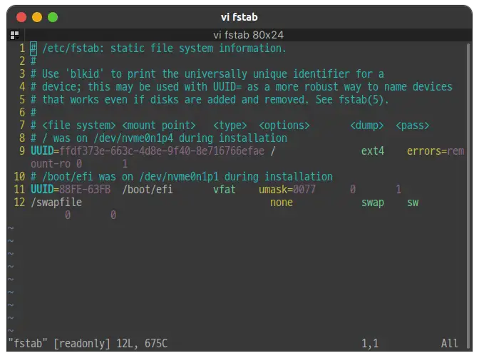Viewport: 479px width, 358px height.
Task: Click the wrapped 'ount-ro' text
Action: (51, 164)
